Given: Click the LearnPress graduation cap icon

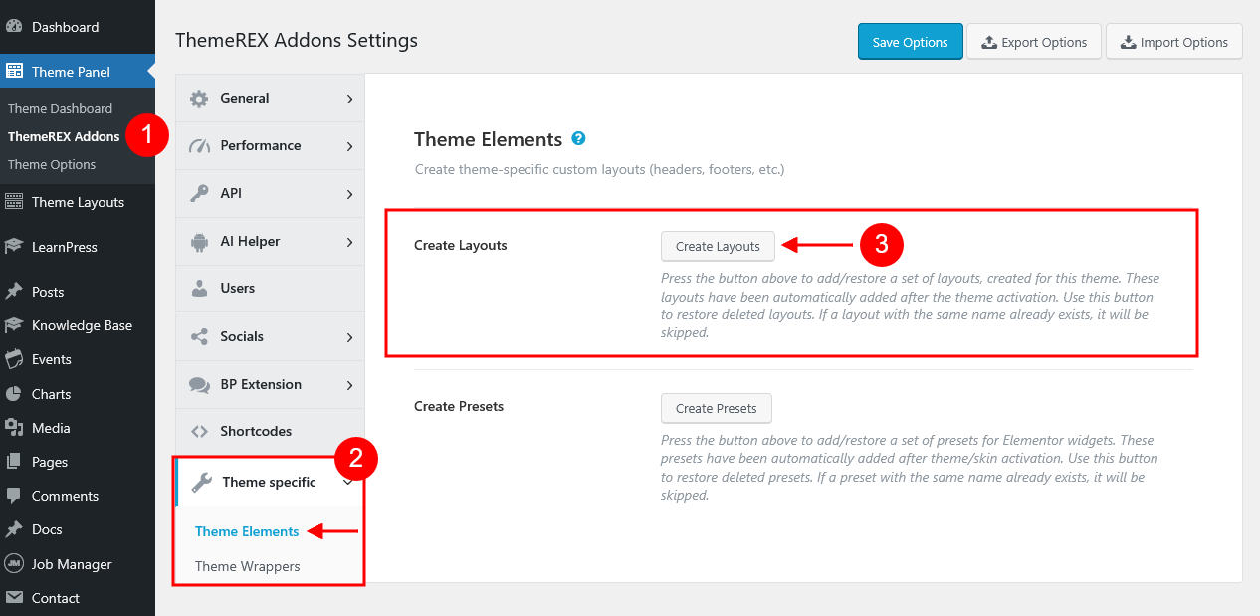Looking at the screenshot, I should [14, 247].
